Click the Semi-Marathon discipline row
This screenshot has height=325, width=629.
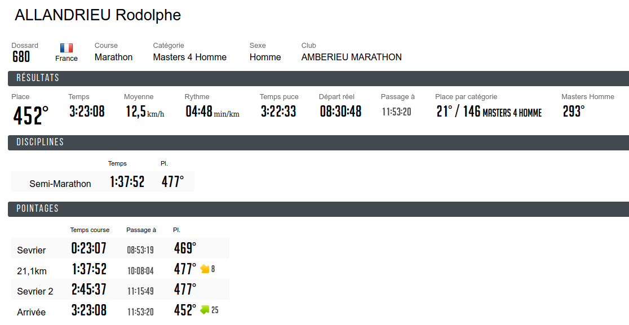pos(103,181)
